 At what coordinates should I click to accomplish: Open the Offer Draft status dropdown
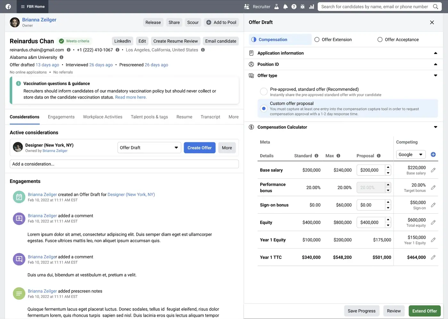[x=149, y=148]
